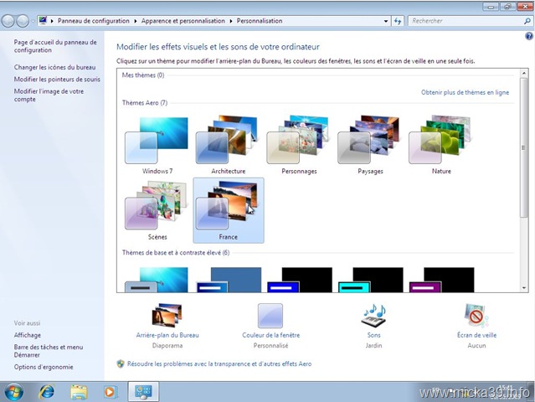Click the address bar refresh button
This screenshot has width=535, height=402.
click(398, 21)
